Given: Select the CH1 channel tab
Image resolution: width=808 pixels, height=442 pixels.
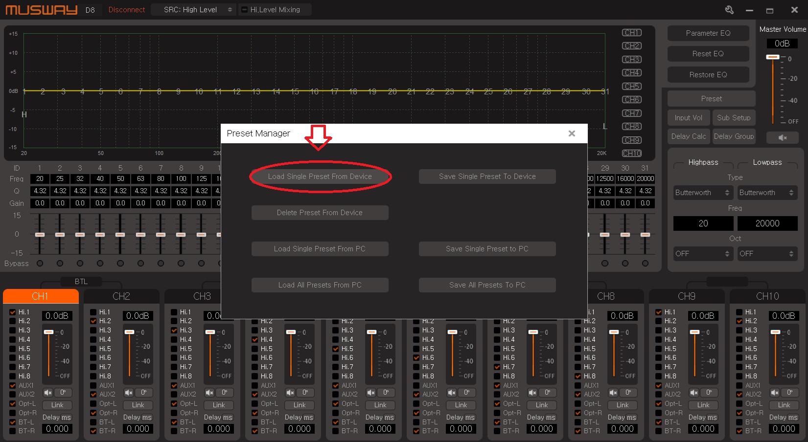Looking at the screenshot, I should (41, 296).
